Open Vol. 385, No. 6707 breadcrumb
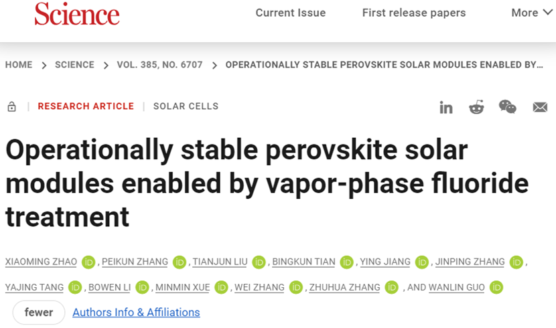This screenshot has width=556, height=328. tap(159, 65)
